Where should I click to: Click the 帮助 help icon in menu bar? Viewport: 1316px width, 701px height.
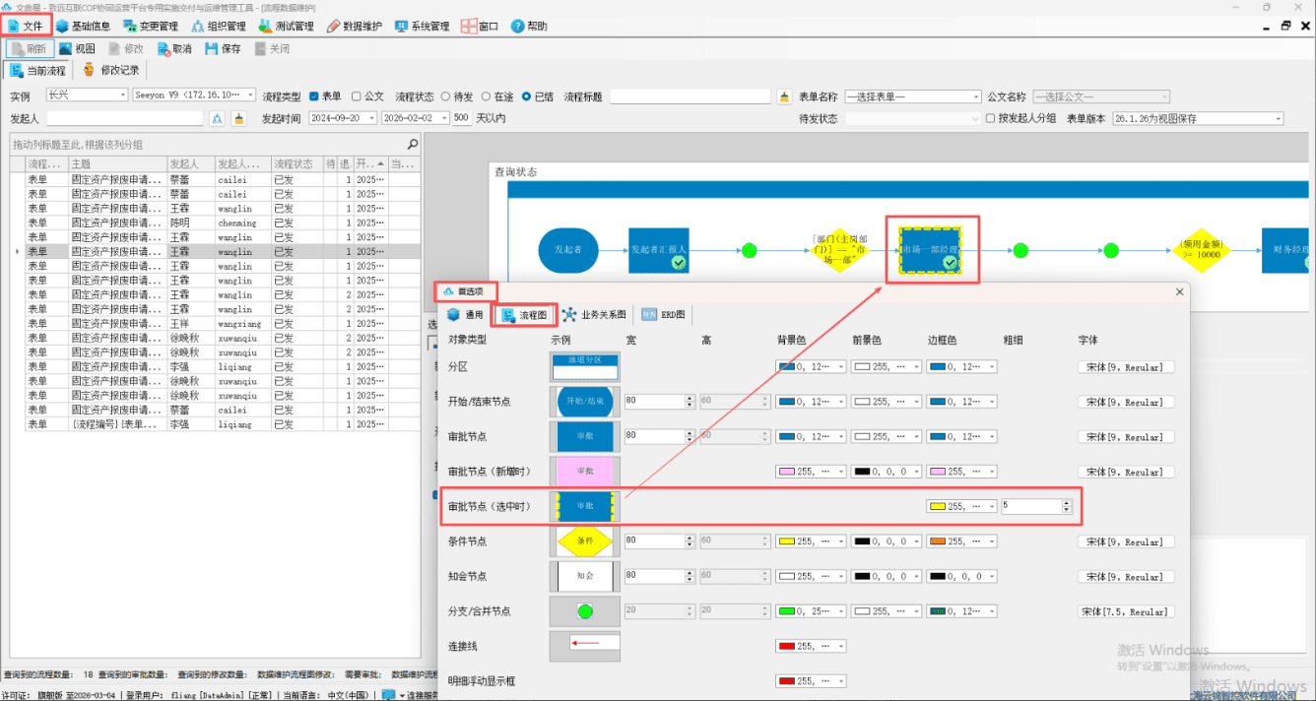pos(518,27)
